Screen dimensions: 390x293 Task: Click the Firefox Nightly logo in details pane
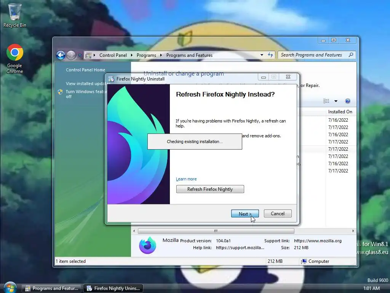coord(147,245)
